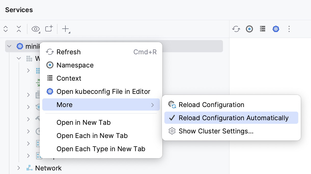Collapse the minikube cluster node
311x174 pixels.
click(9, 46)
